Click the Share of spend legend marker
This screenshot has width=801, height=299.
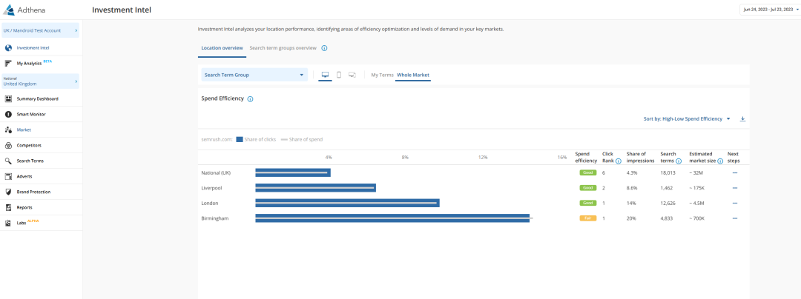pyautogui.click(x=284, y=140)
